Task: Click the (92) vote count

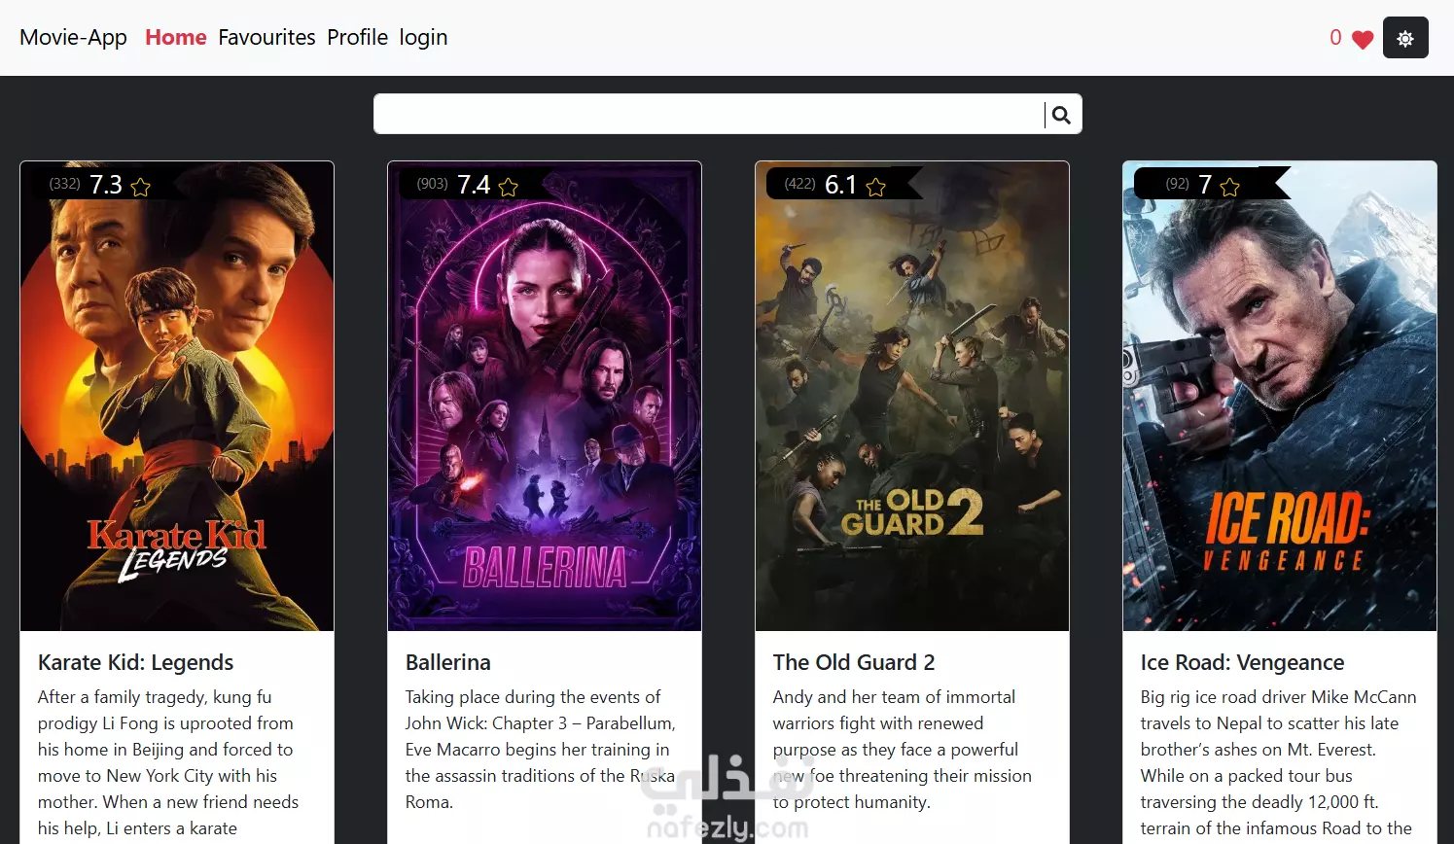Action: 1178,184
